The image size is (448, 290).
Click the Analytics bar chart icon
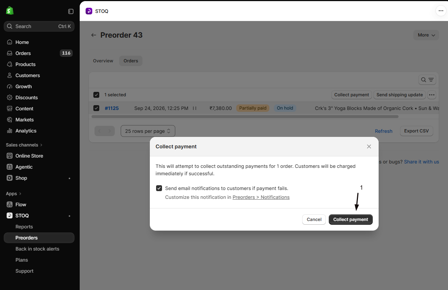coord(10,131)
